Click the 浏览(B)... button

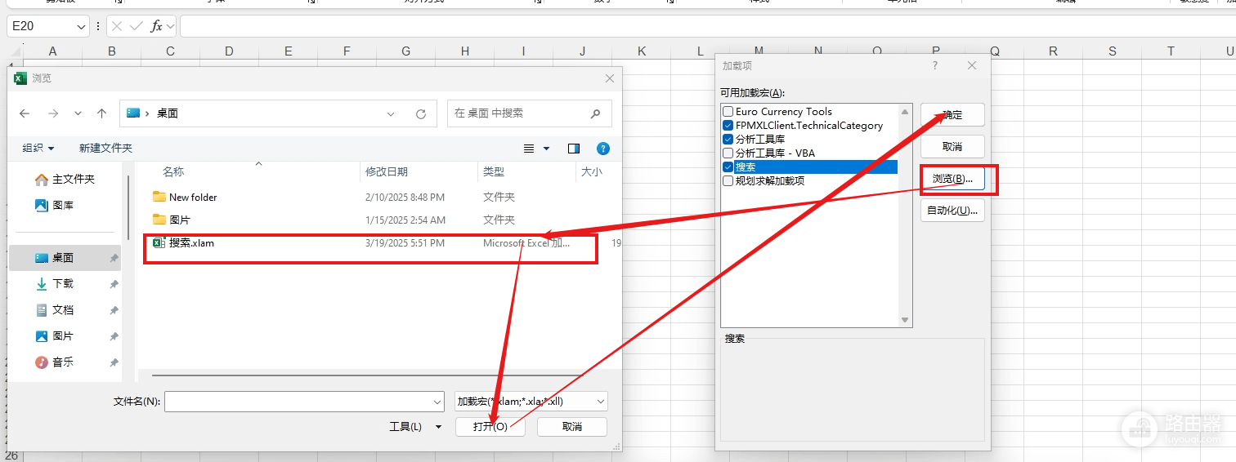952,179
